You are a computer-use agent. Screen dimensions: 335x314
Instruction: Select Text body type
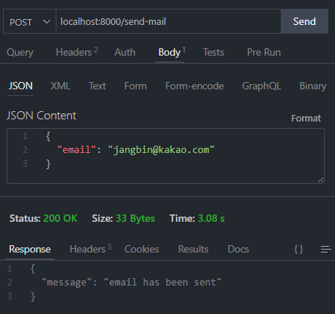coord(97,86)
